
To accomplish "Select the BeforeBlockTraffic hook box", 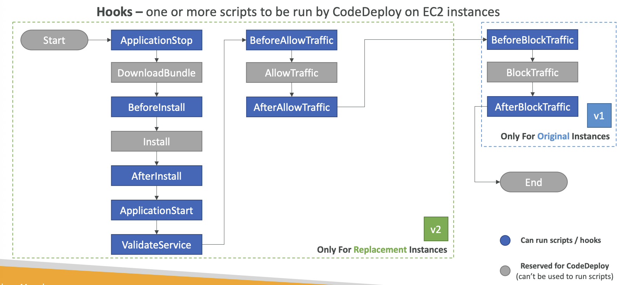I will pyautogui.click(x=532, y=40).
